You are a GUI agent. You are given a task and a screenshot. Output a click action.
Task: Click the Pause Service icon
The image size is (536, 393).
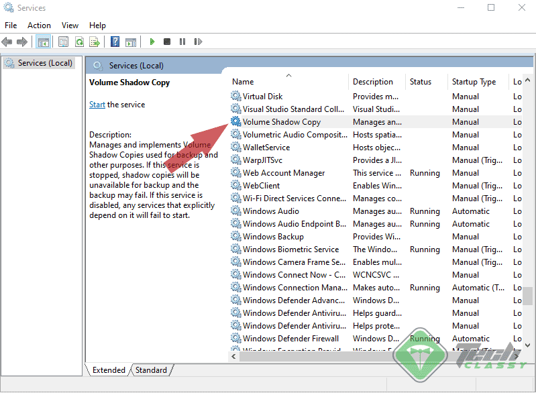(x=182, y=42)
